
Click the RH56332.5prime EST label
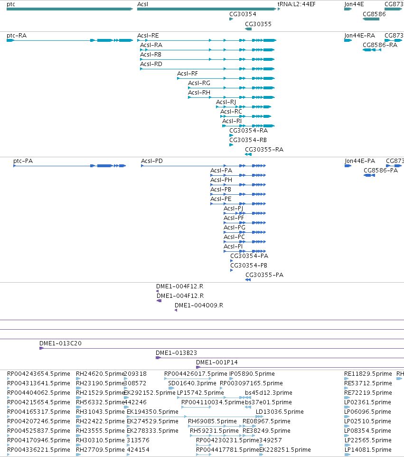[100, 402]
